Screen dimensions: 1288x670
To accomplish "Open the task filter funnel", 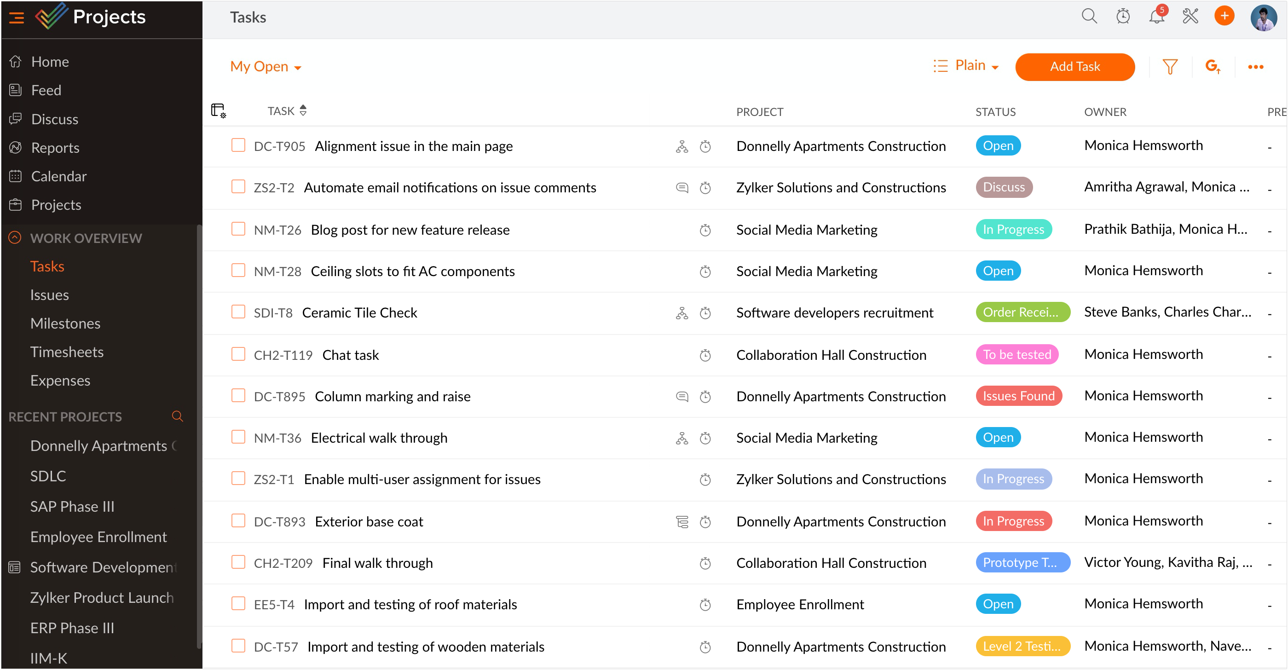I will 1169,67.
